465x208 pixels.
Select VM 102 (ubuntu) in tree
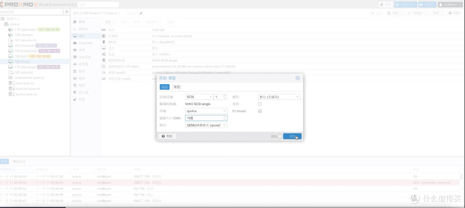tap(23, 72)
